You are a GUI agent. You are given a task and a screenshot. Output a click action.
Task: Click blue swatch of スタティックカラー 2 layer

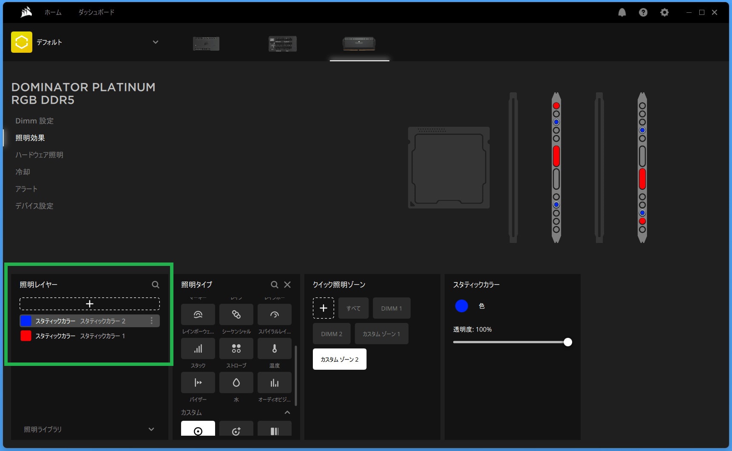click(26, 321)
